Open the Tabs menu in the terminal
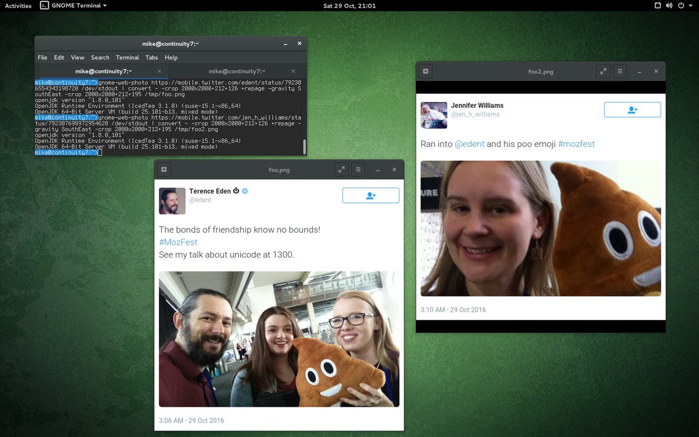699x437 pixels. coord(152,58)
